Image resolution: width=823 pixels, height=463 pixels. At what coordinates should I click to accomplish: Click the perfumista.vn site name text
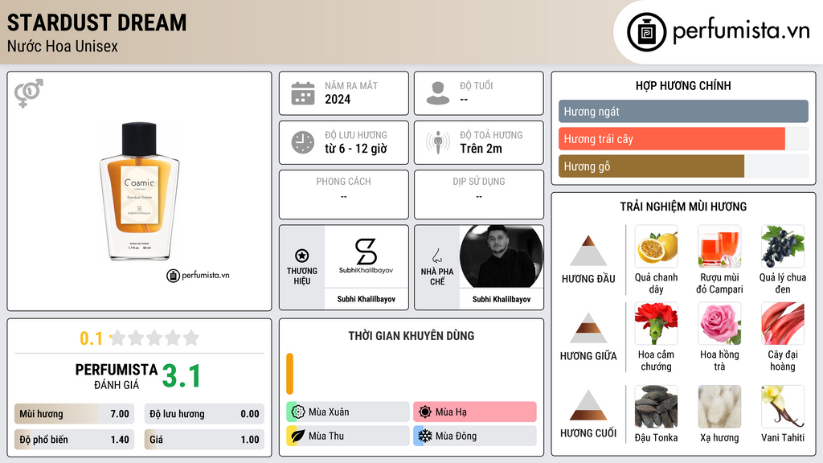coord(741,31)
